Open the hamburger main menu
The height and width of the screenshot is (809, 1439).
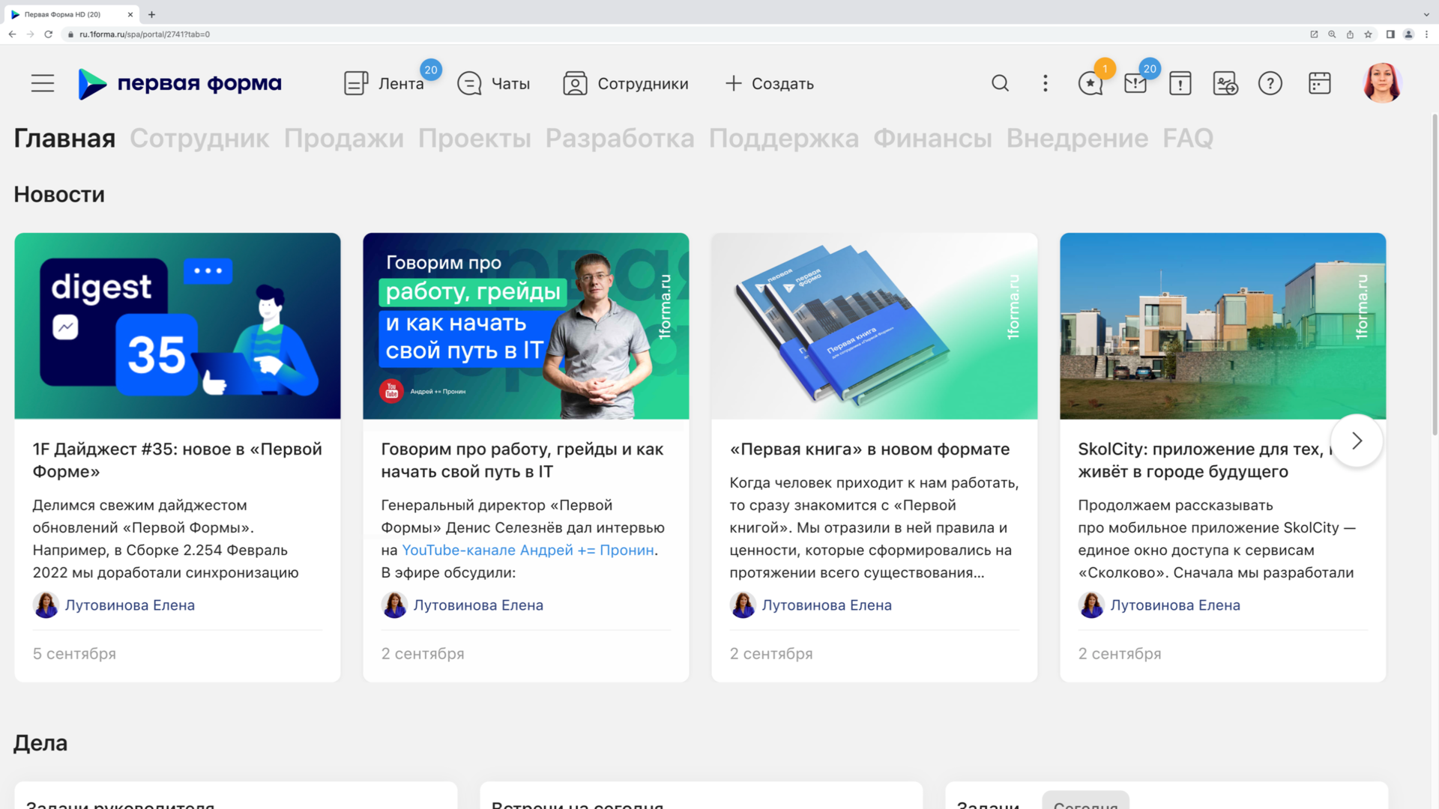[43, 83]
